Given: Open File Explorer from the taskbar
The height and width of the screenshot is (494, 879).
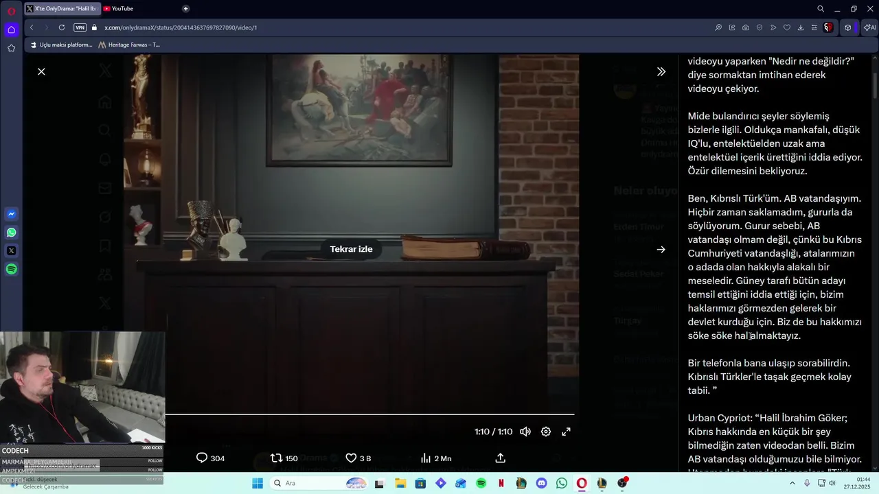Looking at the screenshot, I should click(x=400, y=483).
